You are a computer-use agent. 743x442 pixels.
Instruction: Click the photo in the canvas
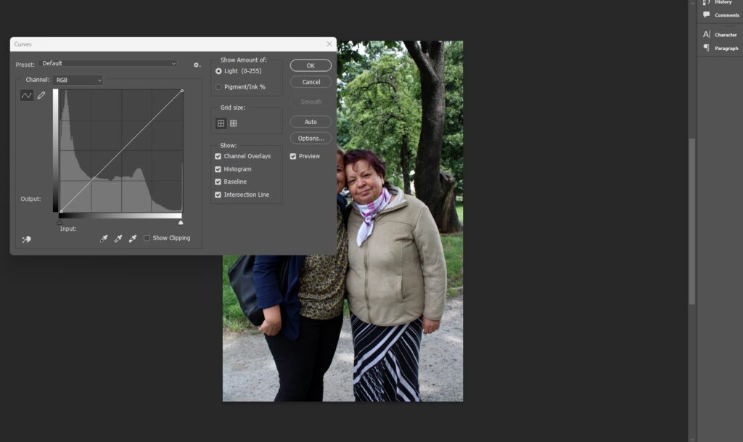coord(343,221)
